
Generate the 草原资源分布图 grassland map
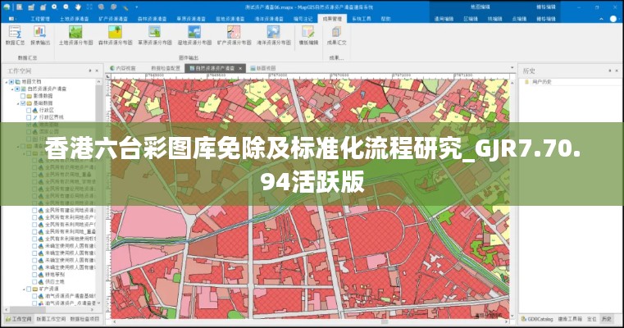[154, 35]
